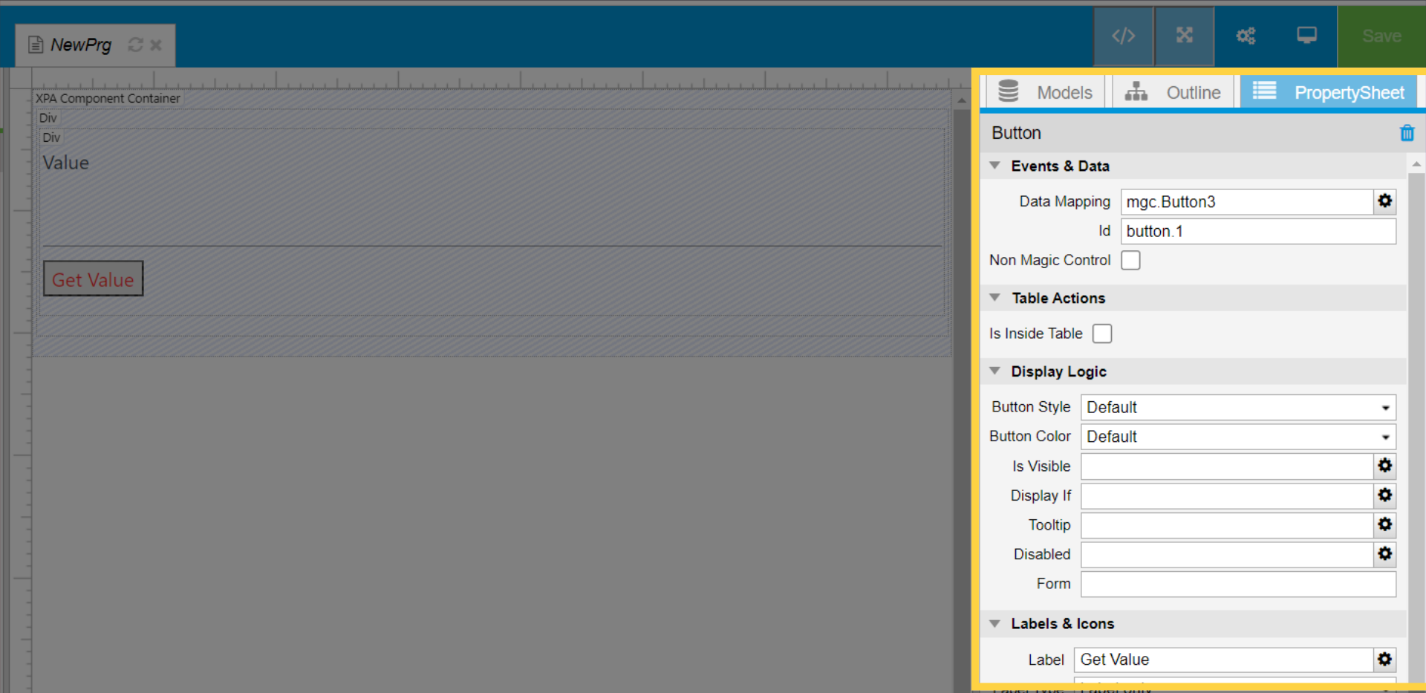Open the Data Mapping gear settings
The image size is (1426, 693).
1384,201
